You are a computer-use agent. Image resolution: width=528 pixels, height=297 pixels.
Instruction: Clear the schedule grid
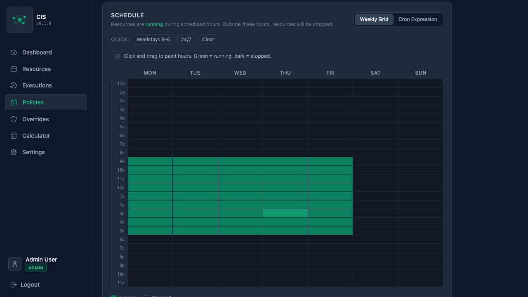tap(208, 40)
